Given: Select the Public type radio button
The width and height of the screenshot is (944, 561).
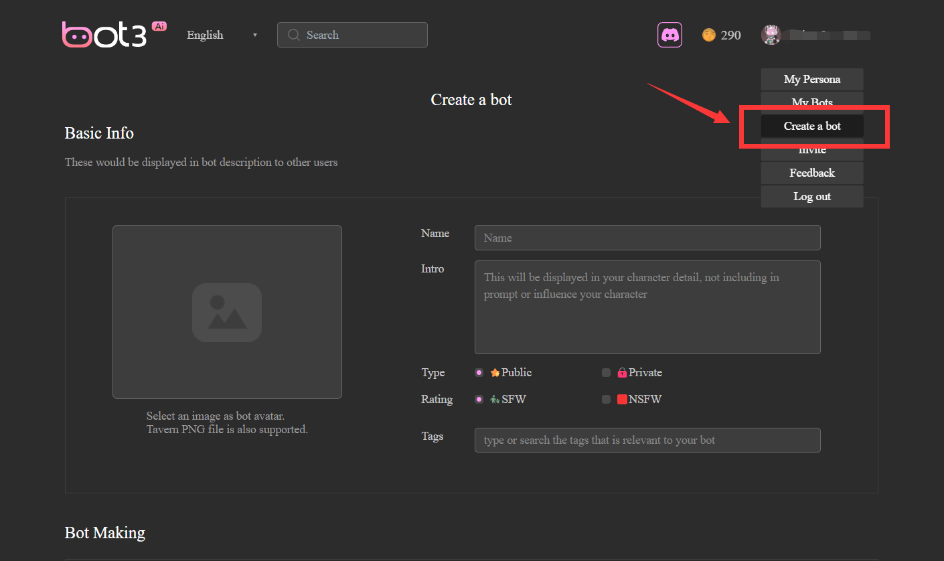Looking at the screenshot, I should 479,372.
